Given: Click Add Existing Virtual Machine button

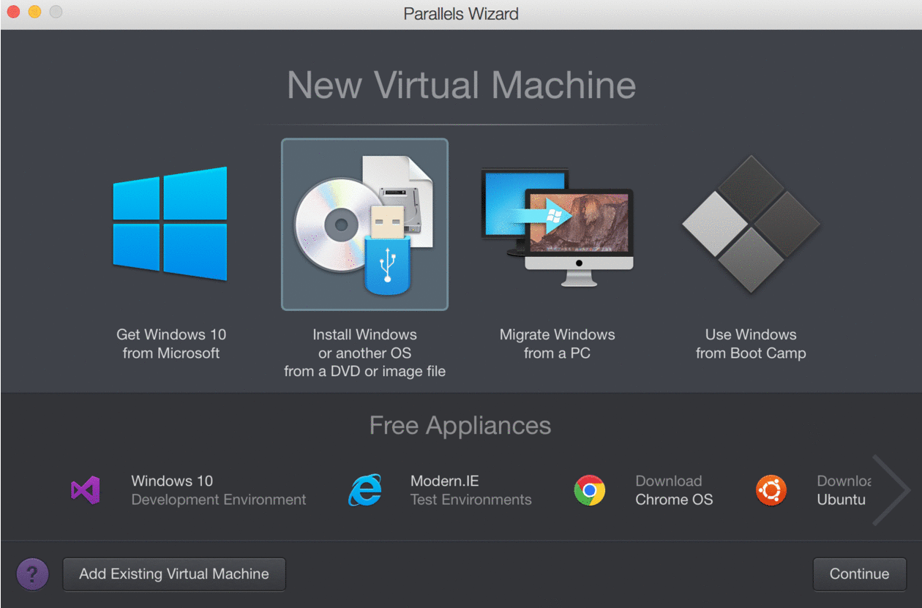Looking at the screenshot, I should 174,574.
